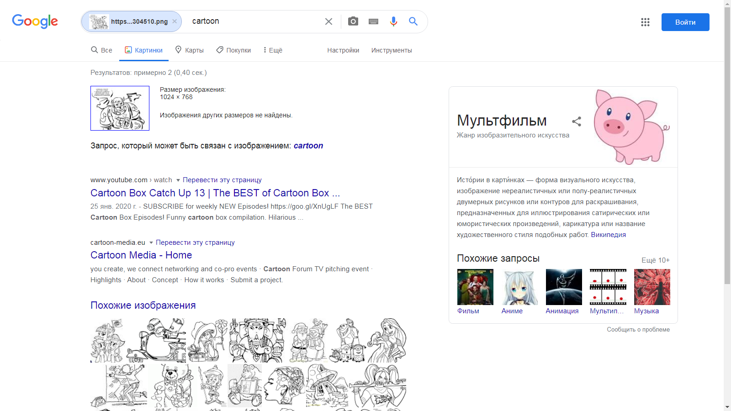The height and width of the screenshot is (411, 731).
Task: Start voice search with microphone icon
Action: point(393,21)
